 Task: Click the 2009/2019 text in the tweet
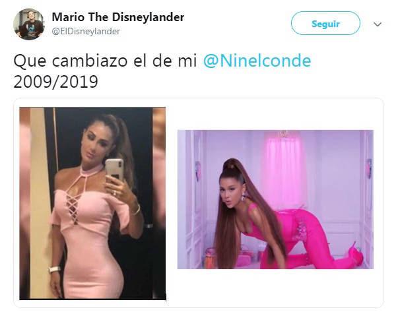pyautogui.click(x=55, y=82)
